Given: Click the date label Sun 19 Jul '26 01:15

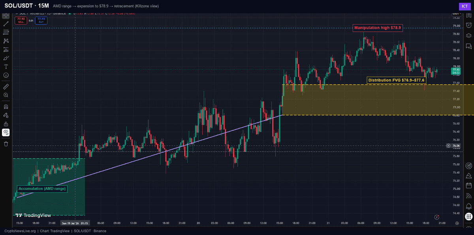Looking at the screenshot, I should pyautogui.click(x=75, y=223).
